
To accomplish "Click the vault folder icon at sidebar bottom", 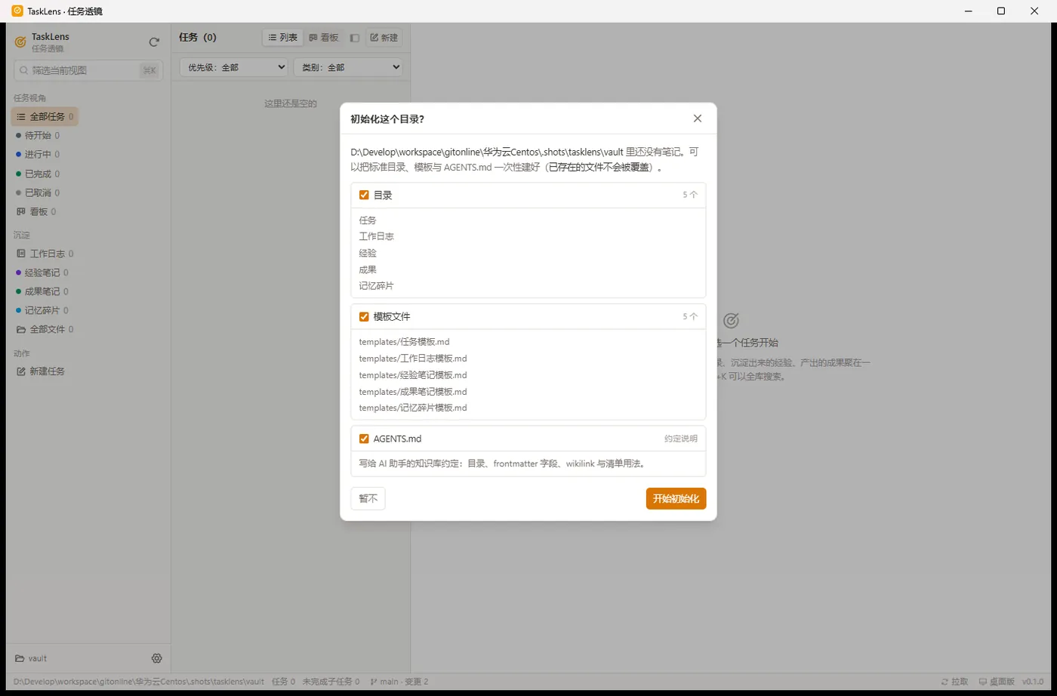I will 20,658.
